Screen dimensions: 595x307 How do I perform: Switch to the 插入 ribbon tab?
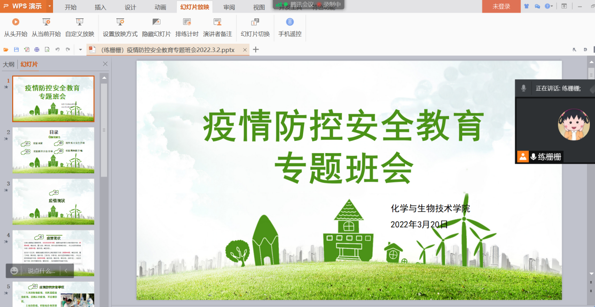click(100, 7)
